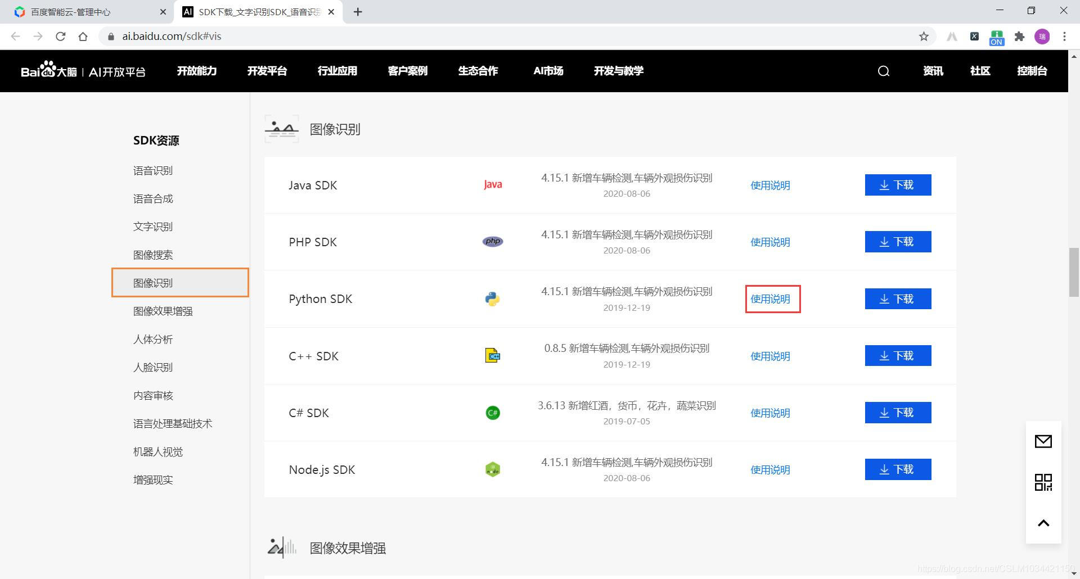
Task: Open 使用说明 for C# SDK
Action: coord(770,413)
